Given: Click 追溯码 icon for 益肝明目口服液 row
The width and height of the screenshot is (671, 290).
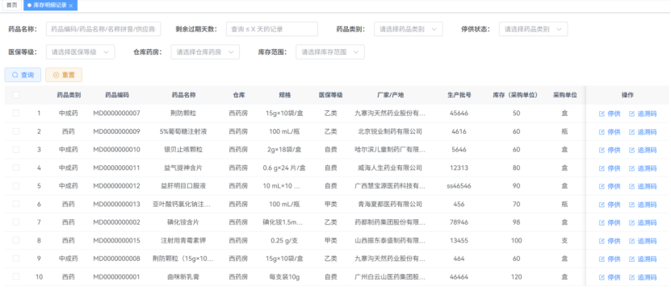Looking at the screenshot, I should coord(631,186).
